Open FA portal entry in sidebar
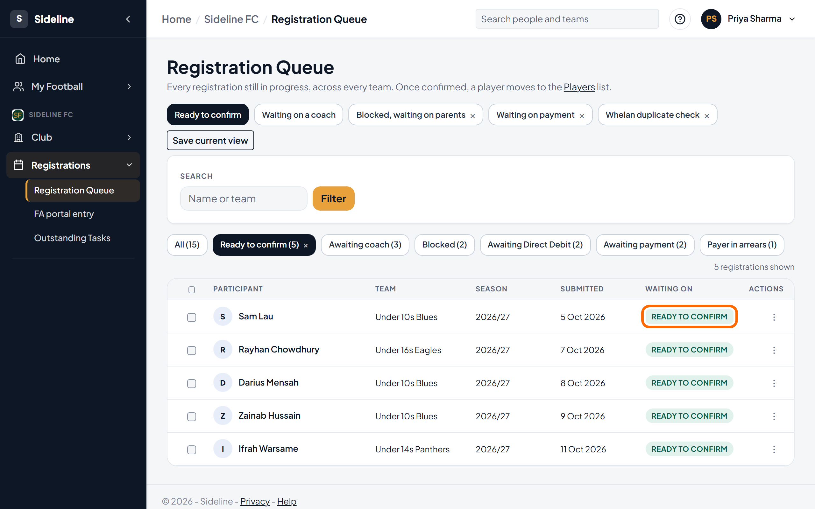The width and height of the screenshot is (815, 509). coord(82,214)
